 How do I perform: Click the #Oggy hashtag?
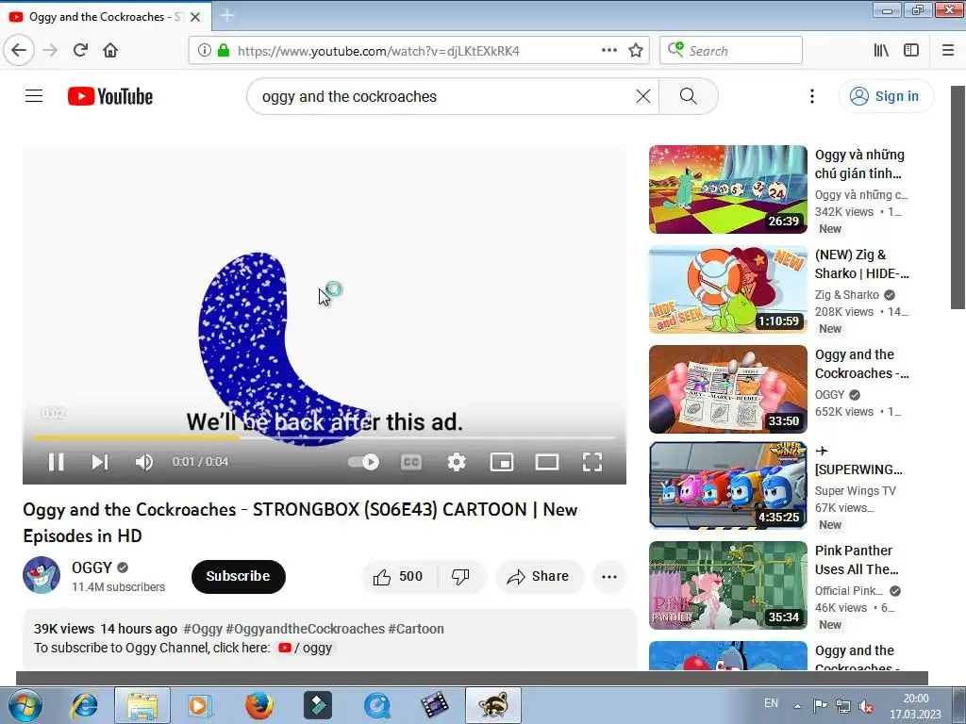click(203, 629)
